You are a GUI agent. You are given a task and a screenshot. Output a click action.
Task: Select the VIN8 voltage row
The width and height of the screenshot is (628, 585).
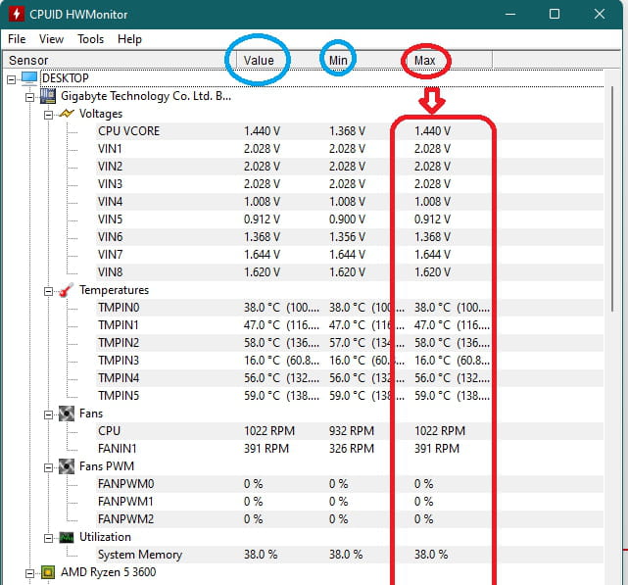click(349, 272)
